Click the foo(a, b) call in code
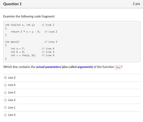 click(29, 55)
